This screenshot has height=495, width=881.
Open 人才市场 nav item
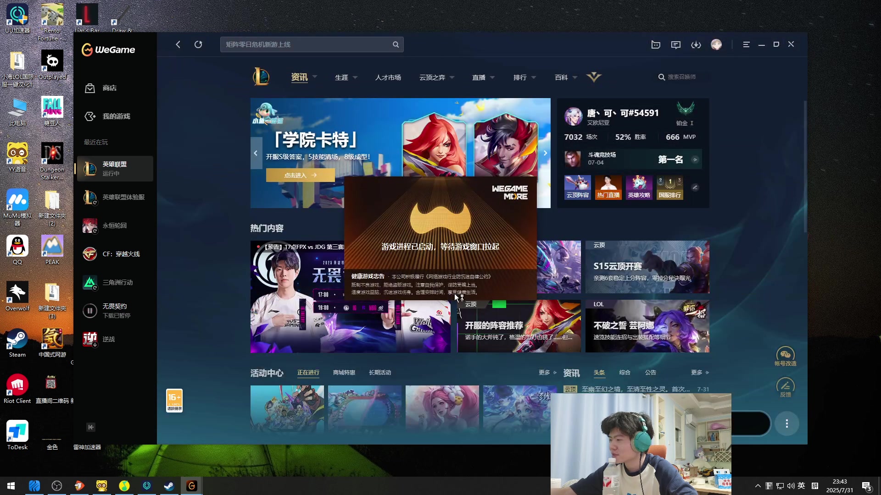[x=388, y=77]
